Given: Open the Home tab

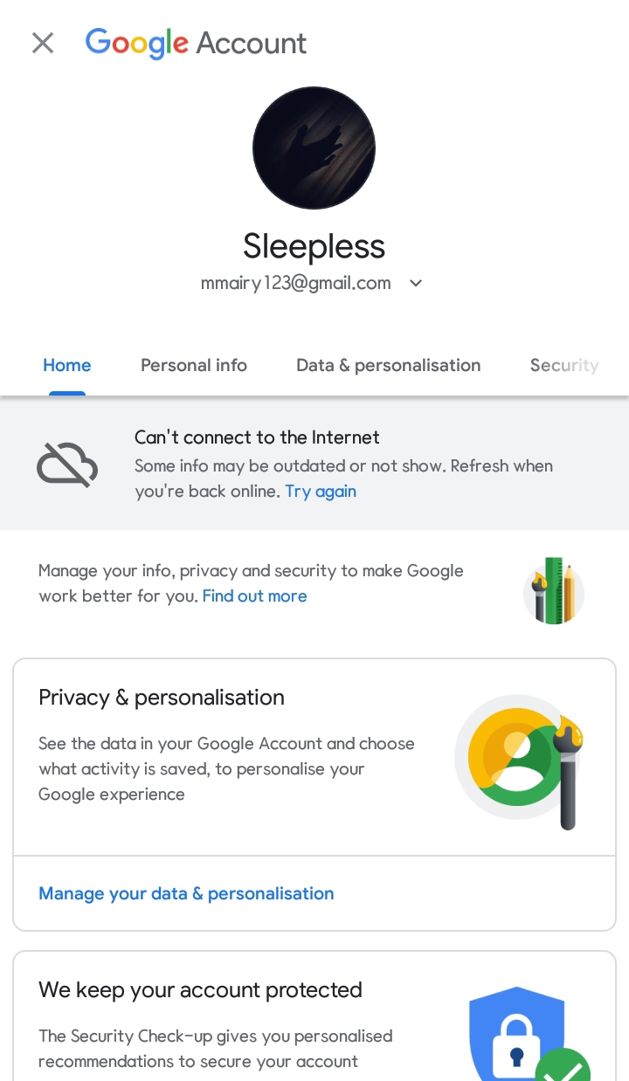Looking at the screenshot, I should pos(67,365).
